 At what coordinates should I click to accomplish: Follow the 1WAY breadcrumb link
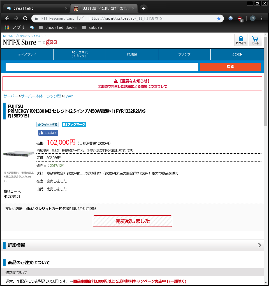(68, 96)
